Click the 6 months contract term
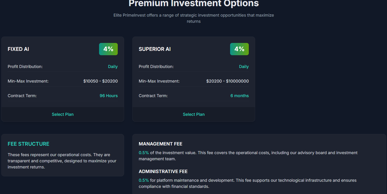This screenshot has height=194, width=387. (x=239, y=96)
